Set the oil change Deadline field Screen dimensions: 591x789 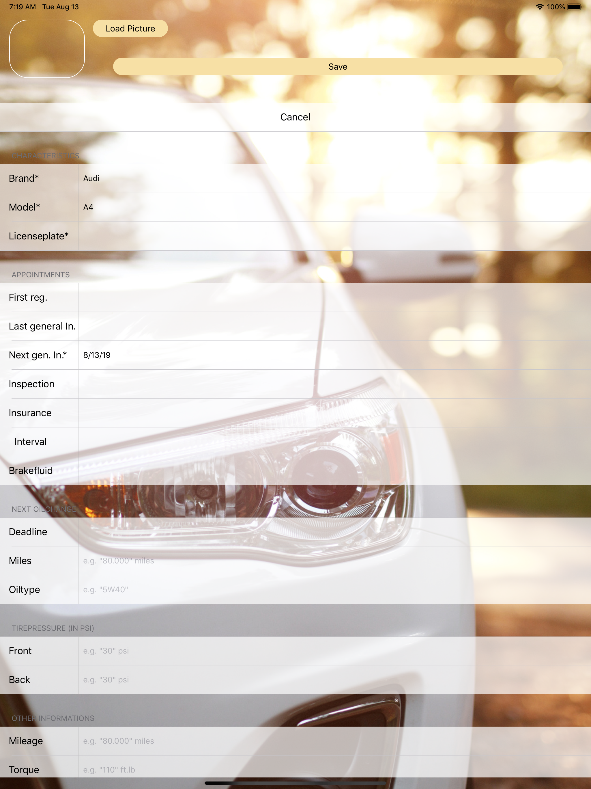pos(334,532)
